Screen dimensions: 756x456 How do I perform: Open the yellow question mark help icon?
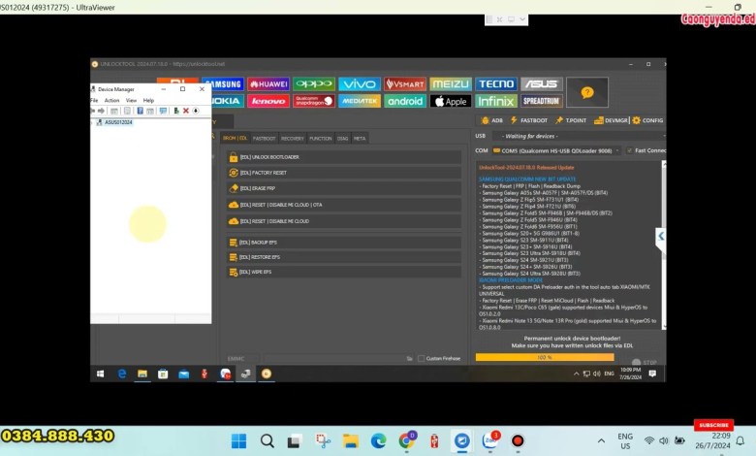point(586,92)
